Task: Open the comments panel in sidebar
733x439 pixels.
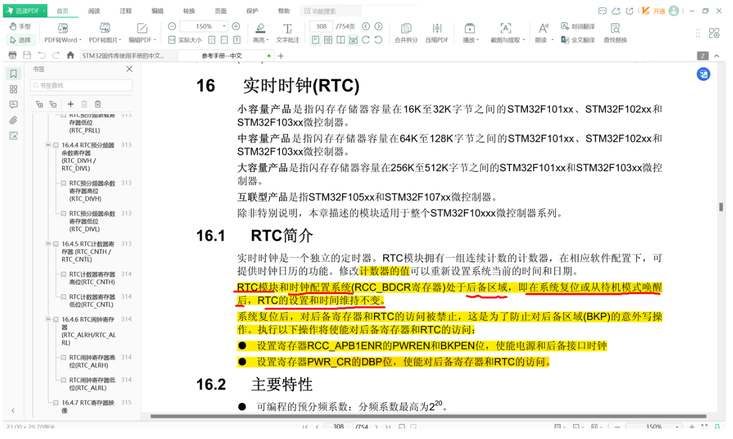Action: (14, 105)
